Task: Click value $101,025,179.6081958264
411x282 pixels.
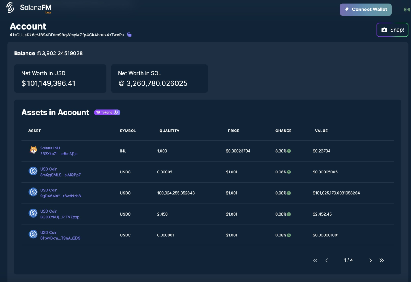Action: click(336, 193)
